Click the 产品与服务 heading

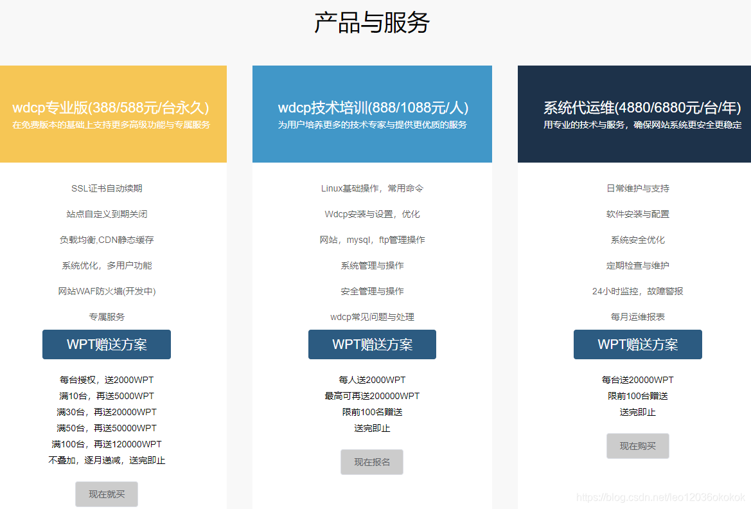pyautogui.click(x=372, y=22)
